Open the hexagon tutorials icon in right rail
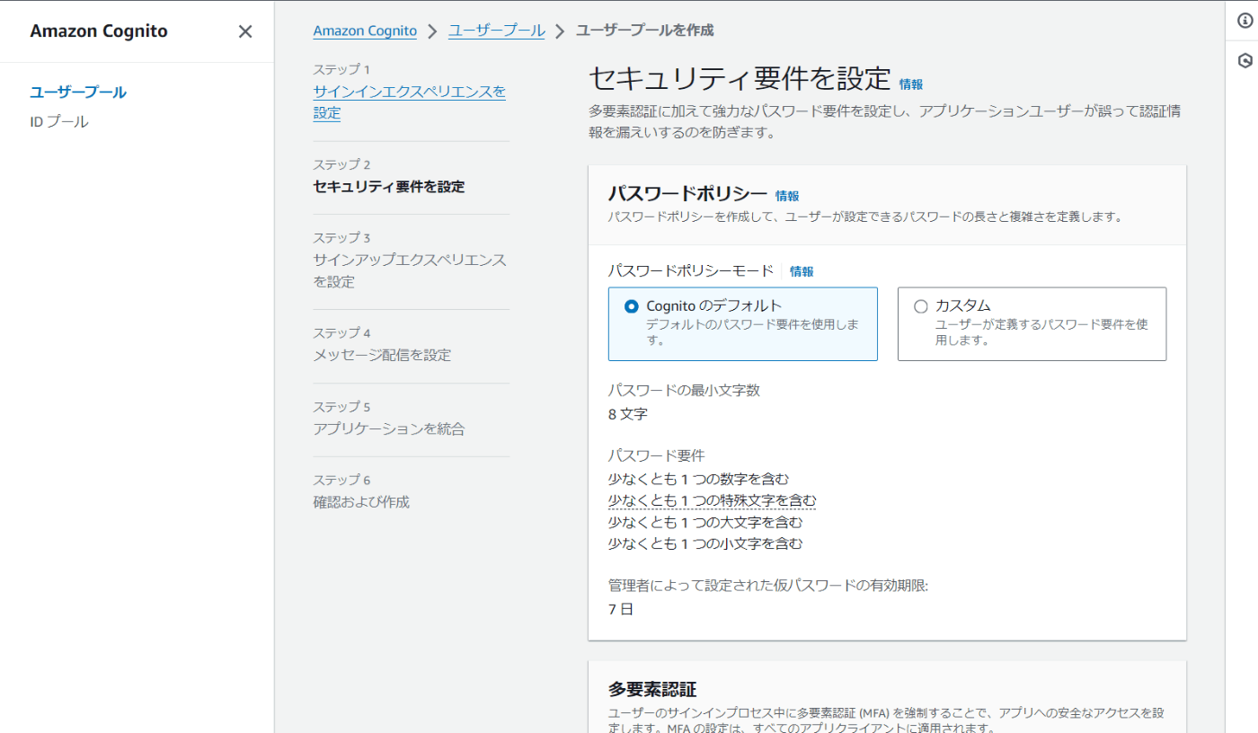 tap(1245, 61)
